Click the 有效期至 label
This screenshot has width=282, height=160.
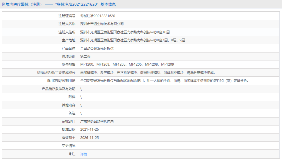[x=69, y=137]
